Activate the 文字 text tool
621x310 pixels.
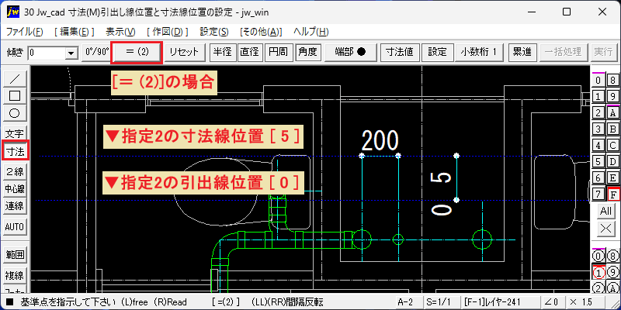point(15,133)
